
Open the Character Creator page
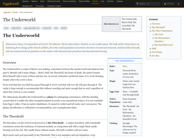pyautogui.click(x=54, y=6)
